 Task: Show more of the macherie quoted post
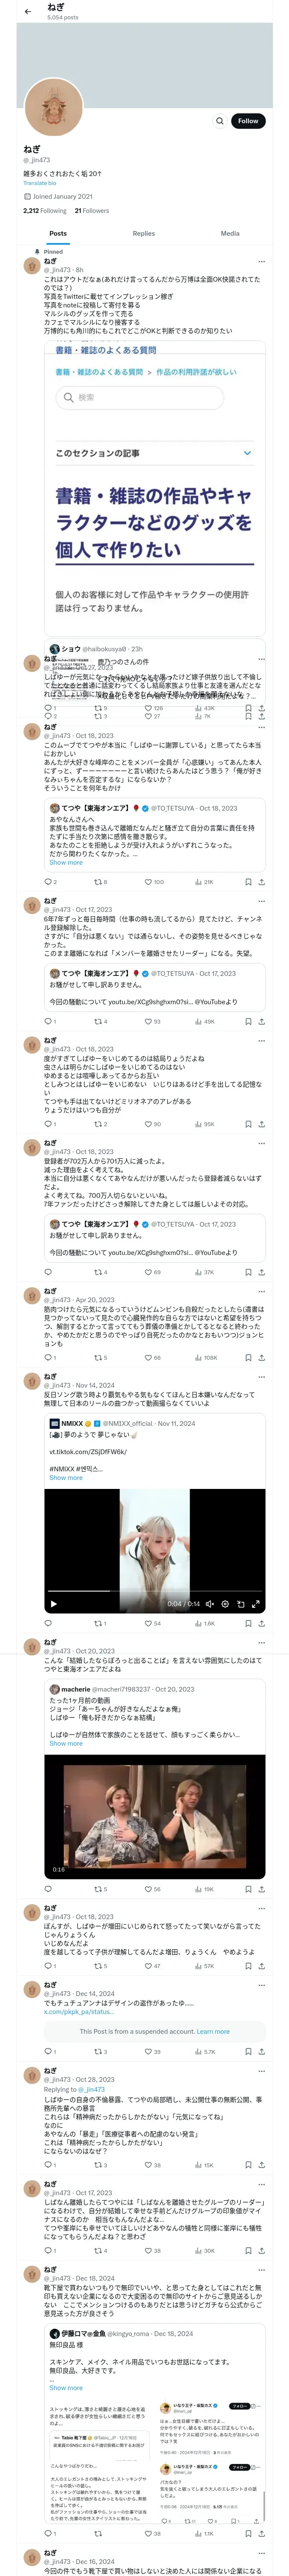(x=66, y=1743)
